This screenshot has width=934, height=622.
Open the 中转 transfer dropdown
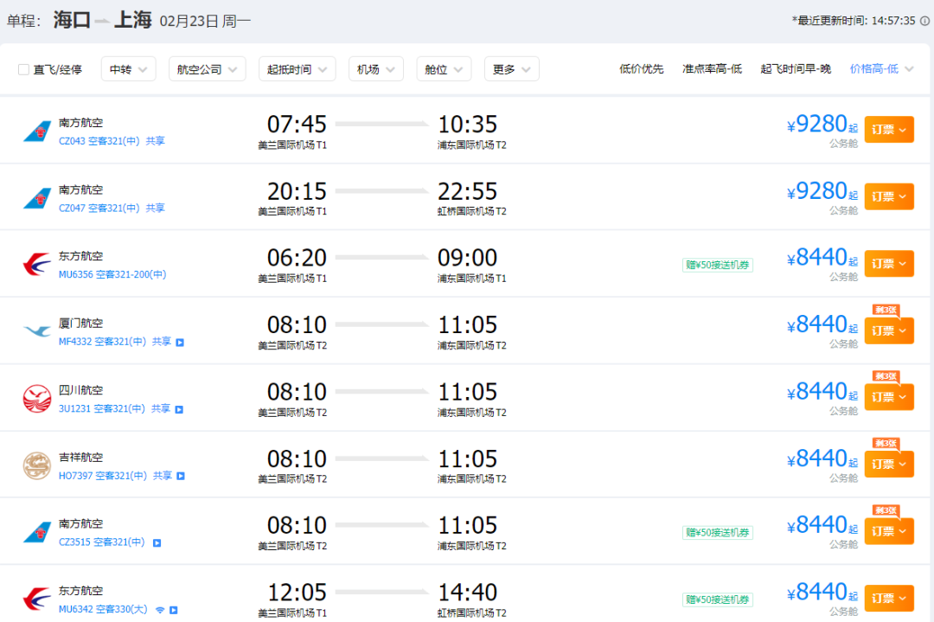click(x=128, y=69)
